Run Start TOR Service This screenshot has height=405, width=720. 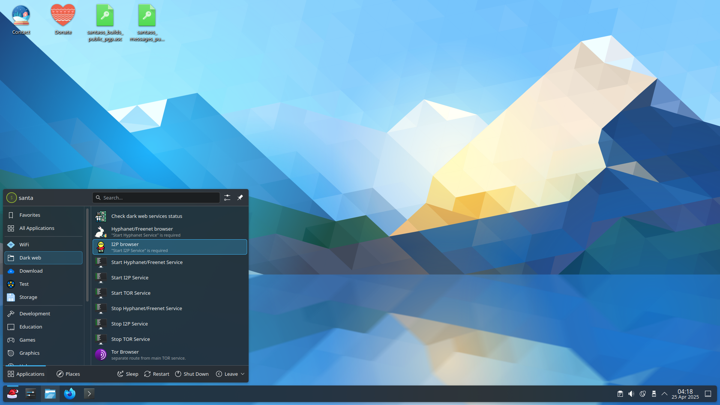170,293
